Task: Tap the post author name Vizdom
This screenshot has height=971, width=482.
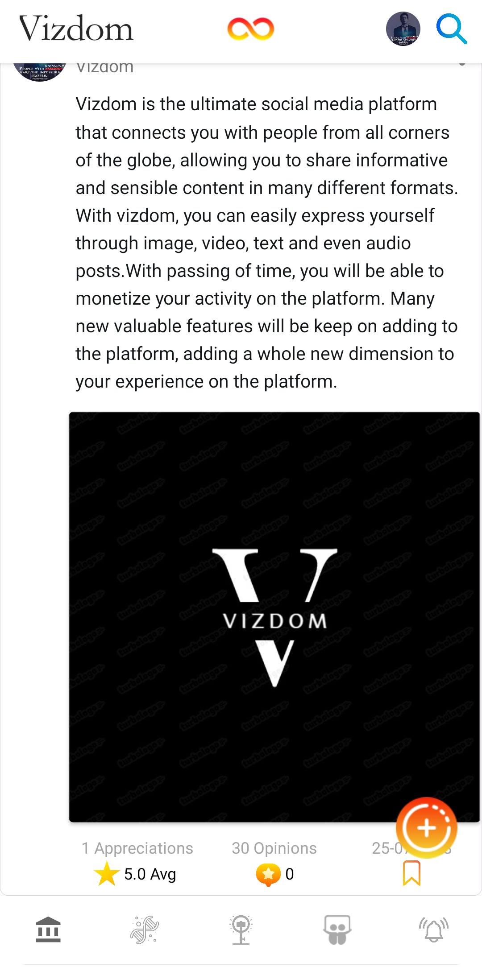Action: [x=105, y=68]
